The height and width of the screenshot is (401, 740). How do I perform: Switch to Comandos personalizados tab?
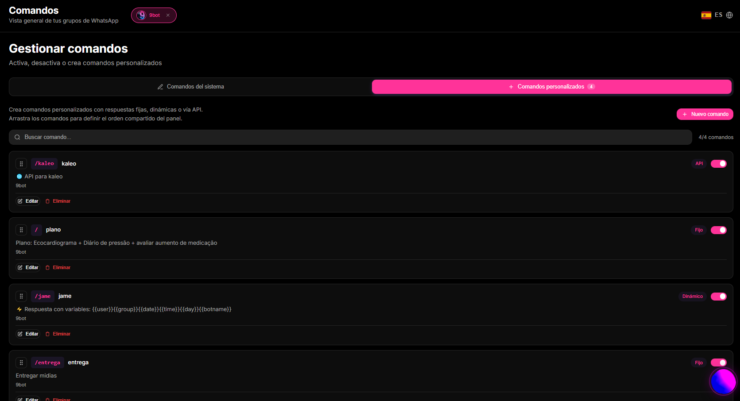(x=551, y=87)
